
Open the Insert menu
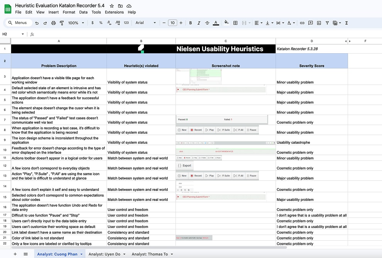53,12
